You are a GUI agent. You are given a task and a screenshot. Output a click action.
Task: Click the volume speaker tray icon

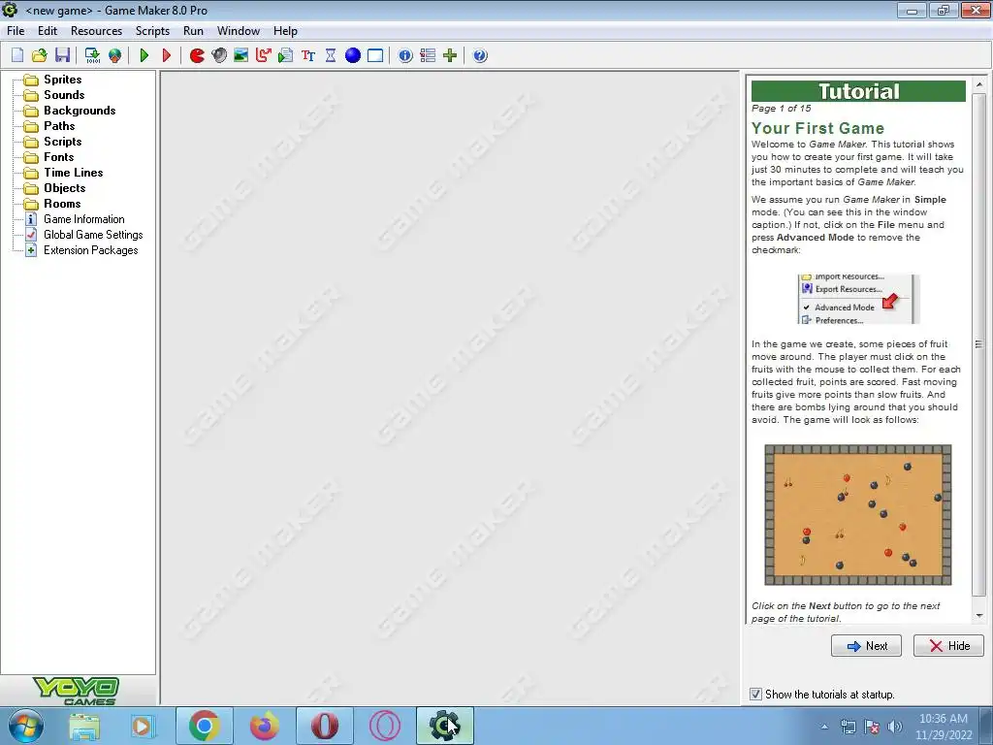(x=895, y=727)
